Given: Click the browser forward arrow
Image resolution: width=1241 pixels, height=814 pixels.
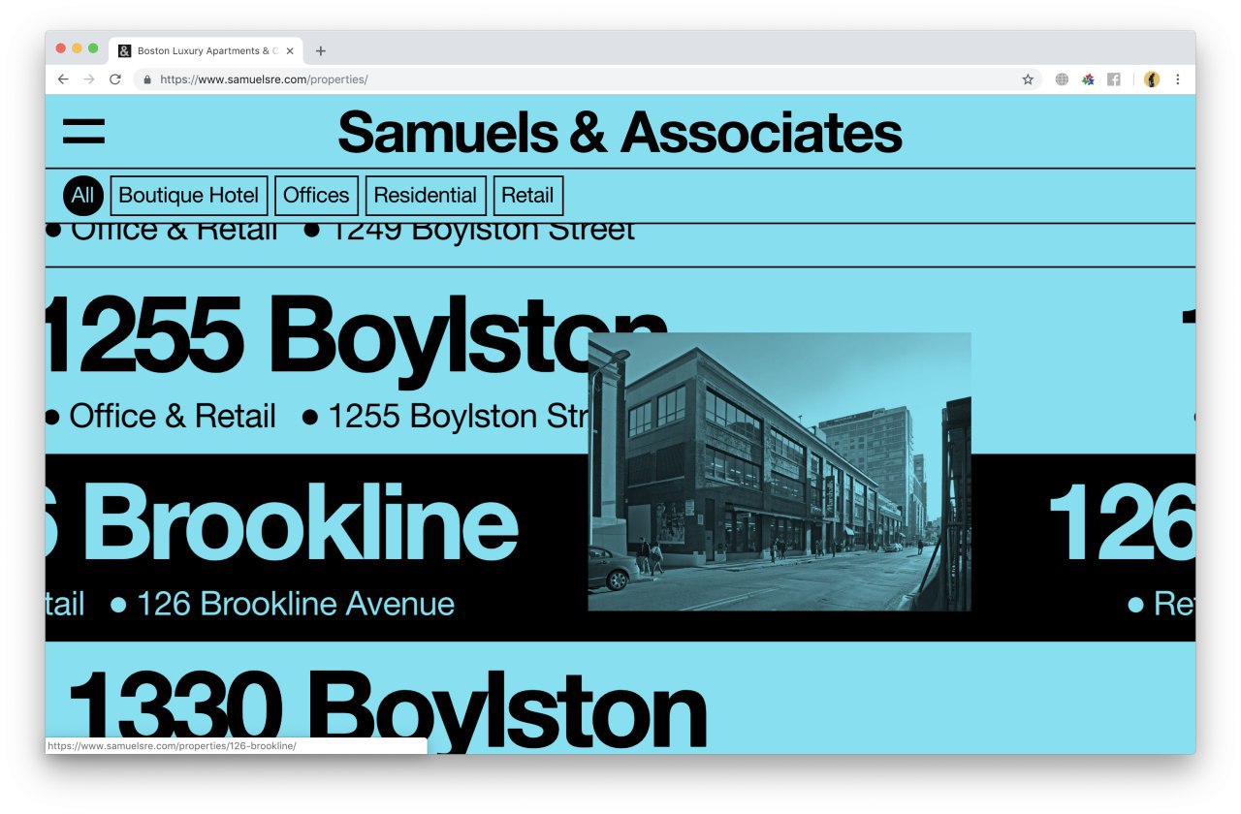Looking at the screenshot, I should (x=89, y=79).
